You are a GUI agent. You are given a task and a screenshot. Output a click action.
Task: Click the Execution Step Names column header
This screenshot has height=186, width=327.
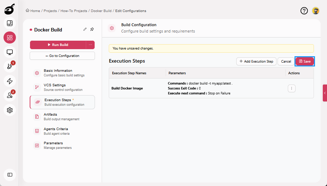point(129,73)
